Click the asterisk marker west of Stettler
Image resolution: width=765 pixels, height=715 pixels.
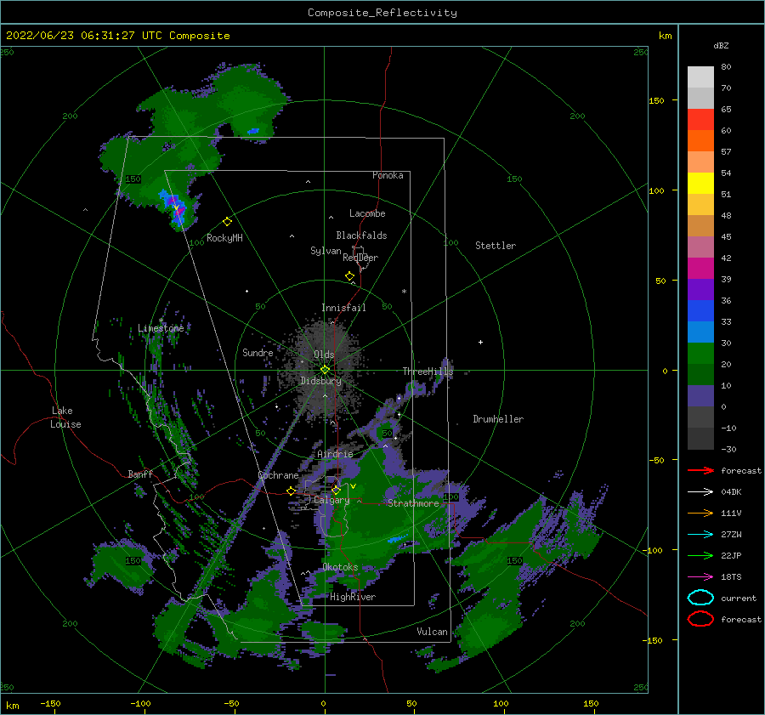[x=404, y=292]
